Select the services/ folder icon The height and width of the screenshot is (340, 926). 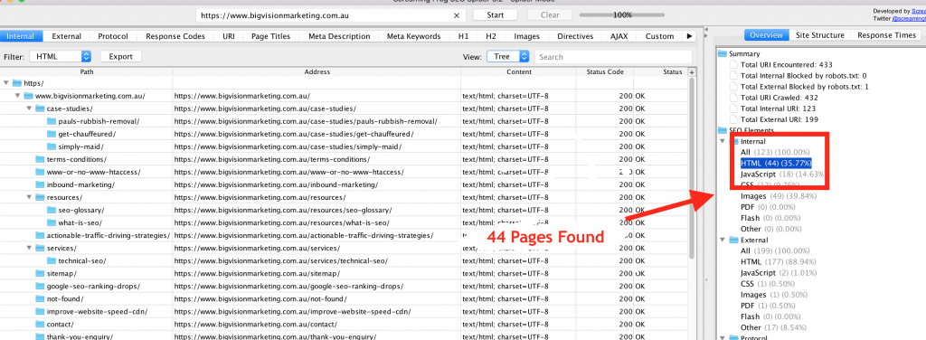click(40, 248)
